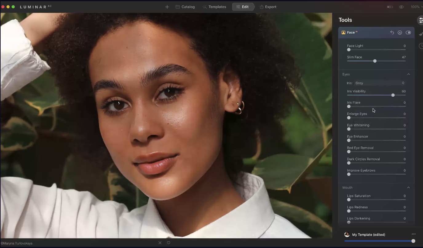Click the Slim Face slider handle
The image size is (423, 248).
(x=375, y=61)
